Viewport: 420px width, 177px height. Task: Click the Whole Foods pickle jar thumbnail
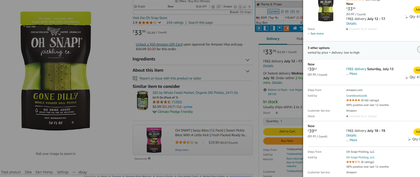142,100
